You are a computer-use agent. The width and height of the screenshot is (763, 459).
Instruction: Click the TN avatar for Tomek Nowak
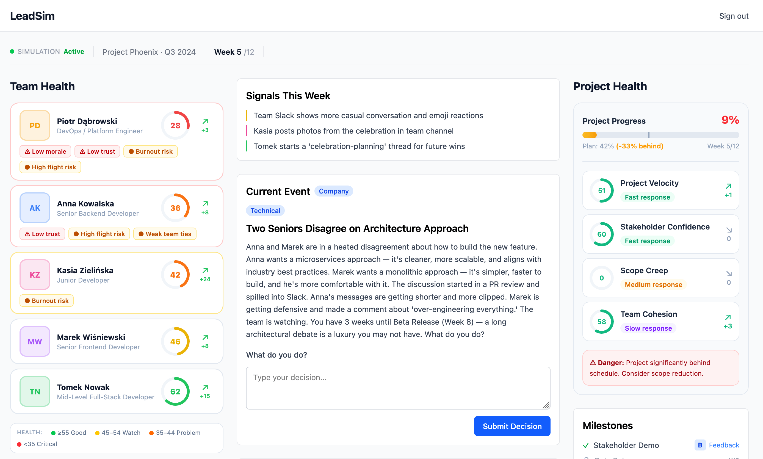(x=35, y=392)
